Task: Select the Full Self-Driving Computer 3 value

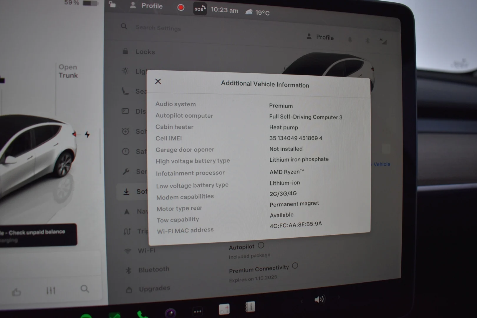Action: point(306,117)
